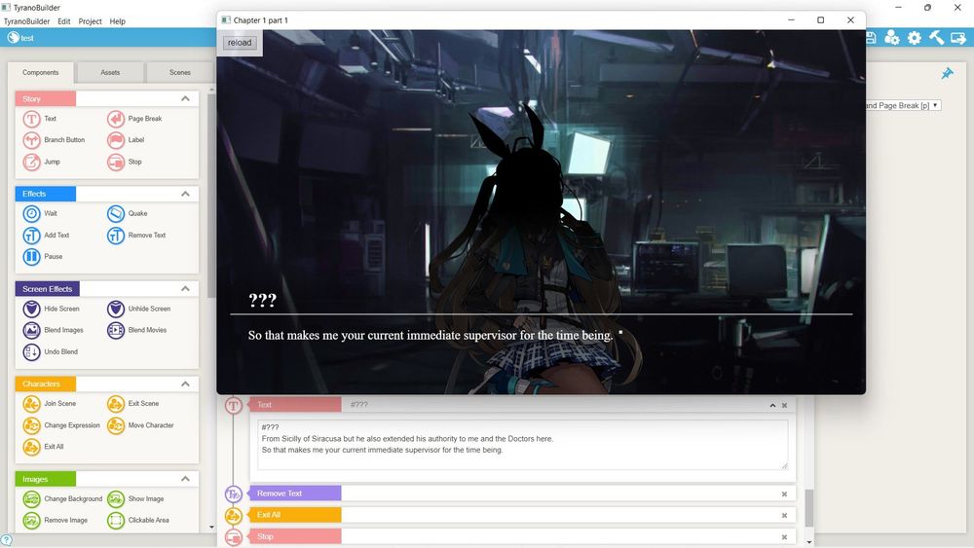Viewport: 974px width, 548px height.
Task: Open the TyranoBuilder menu
Action: [x=26, y=21]
